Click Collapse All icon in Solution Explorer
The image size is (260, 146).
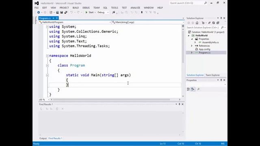click(x=218, y=23)
